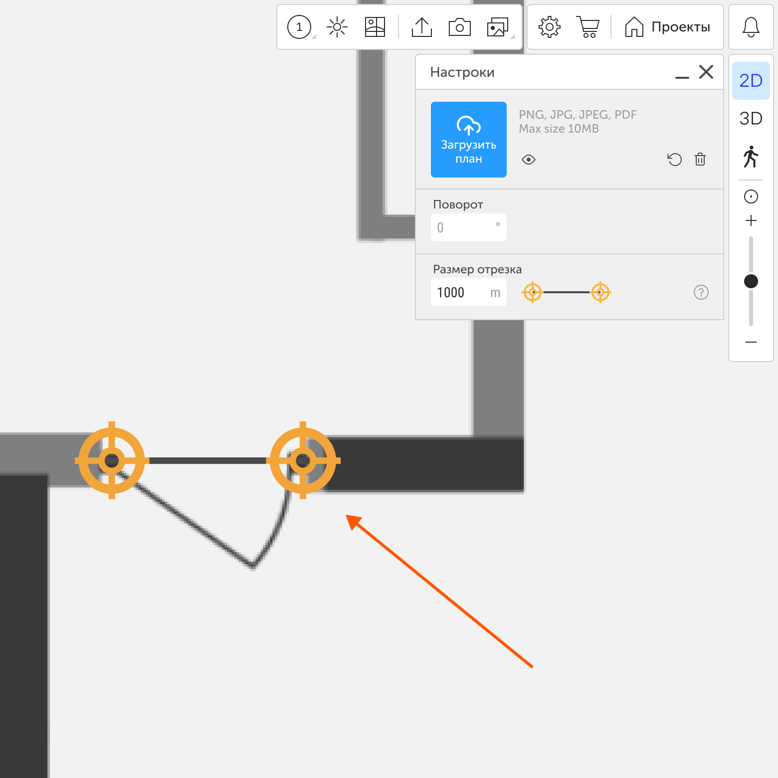Screen dimensions: 778x778
Task: Reset the plan with undo arrow icon
Action: [x=674, y=160]
